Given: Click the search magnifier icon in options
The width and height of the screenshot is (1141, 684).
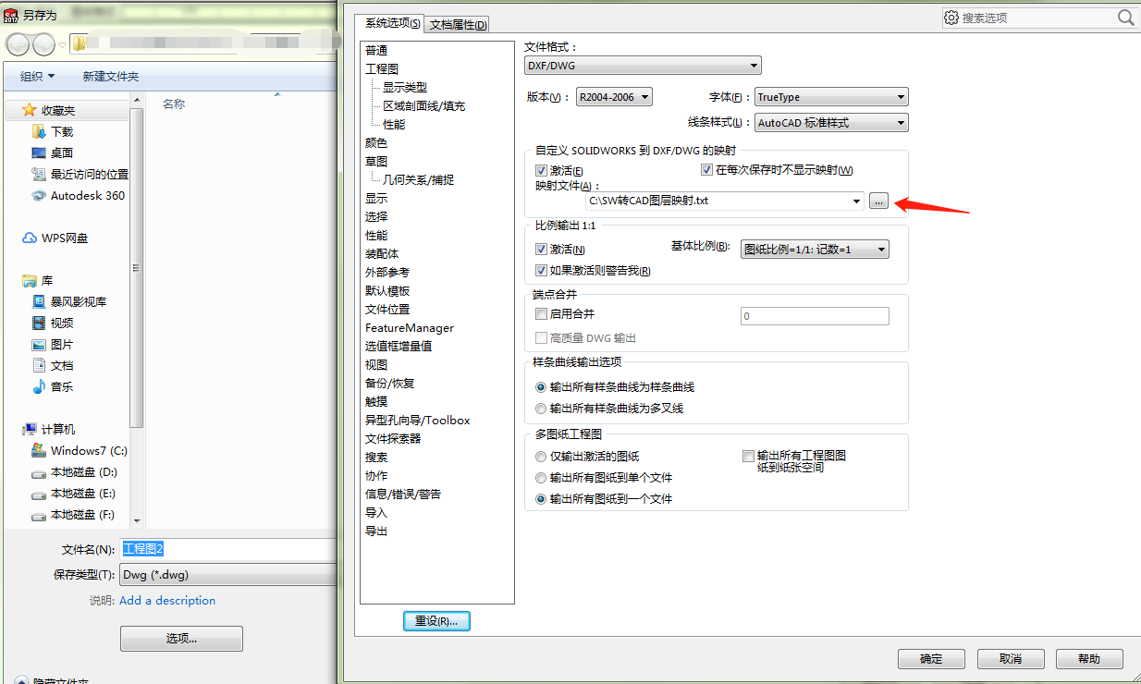Looking at the screenshot, I should [1125, 17].
